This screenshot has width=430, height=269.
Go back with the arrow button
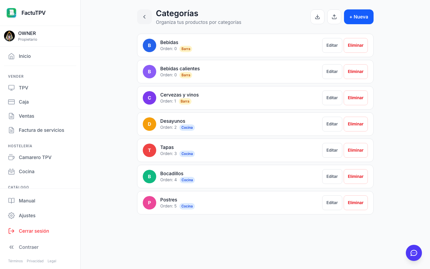144,17
